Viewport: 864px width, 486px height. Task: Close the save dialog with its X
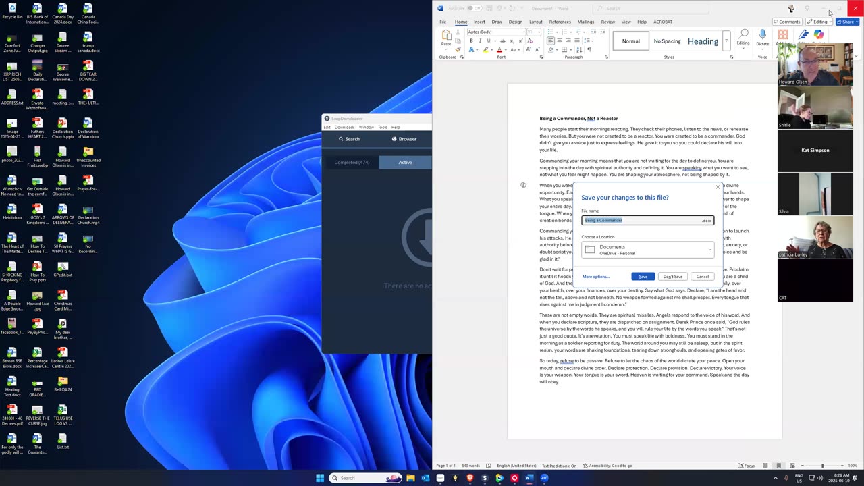pyautogui.click(x=718, y=187)
